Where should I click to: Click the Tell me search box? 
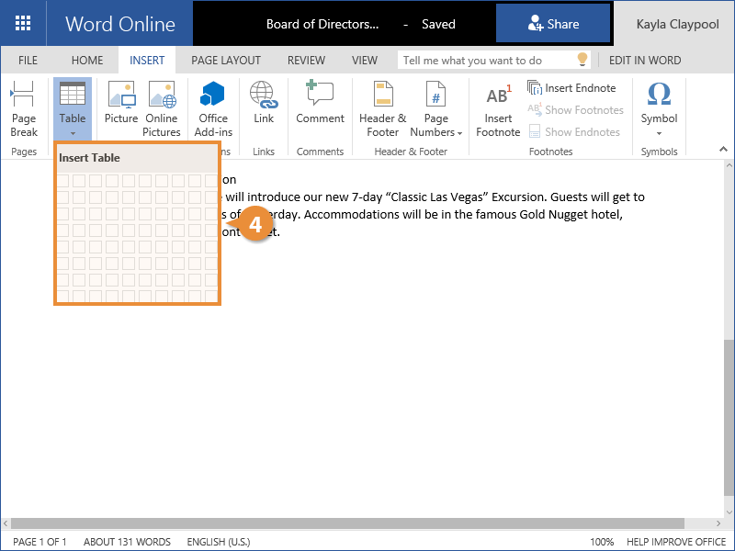487,61
